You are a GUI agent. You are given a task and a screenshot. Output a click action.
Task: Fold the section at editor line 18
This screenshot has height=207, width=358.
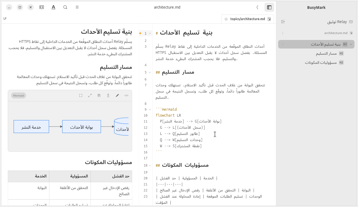pyautogui.click(x=150, y=165)
